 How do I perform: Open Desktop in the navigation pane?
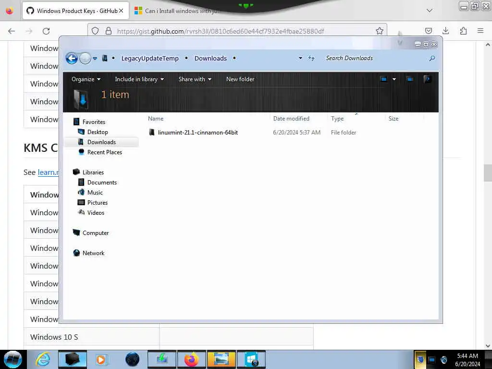coord(98,132)
